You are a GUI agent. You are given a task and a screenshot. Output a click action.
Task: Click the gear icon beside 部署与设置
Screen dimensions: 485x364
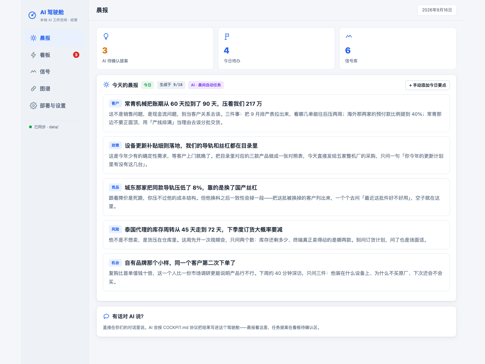pos(33,106)
